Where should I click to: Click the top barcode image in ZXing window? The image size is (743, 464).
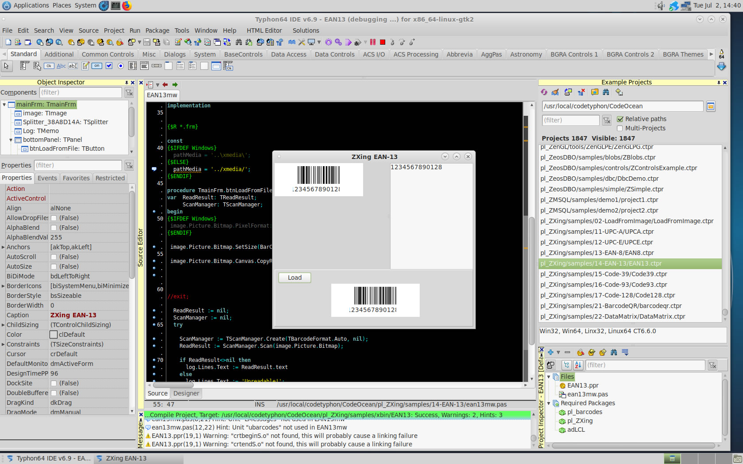[x=318, y=179]
